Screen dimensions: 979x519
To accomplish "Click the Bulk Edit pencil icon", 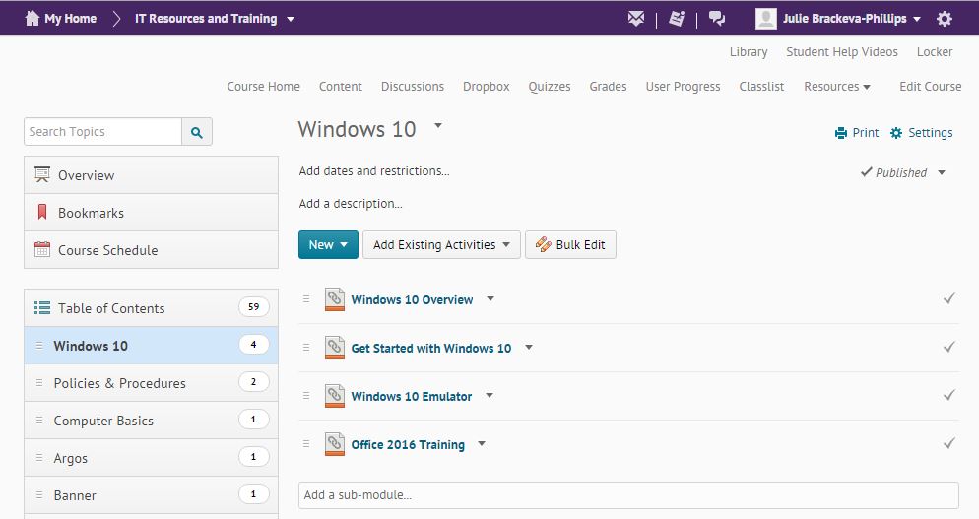I will (x=544, y=245).
